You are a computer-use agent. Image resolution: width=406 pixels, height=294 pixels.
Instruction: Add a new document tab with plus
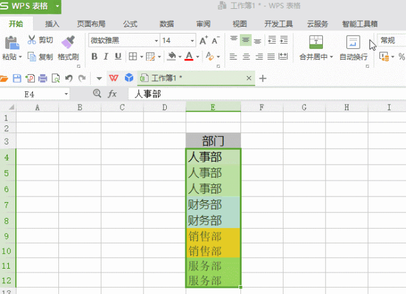click(x=263, y=78)
